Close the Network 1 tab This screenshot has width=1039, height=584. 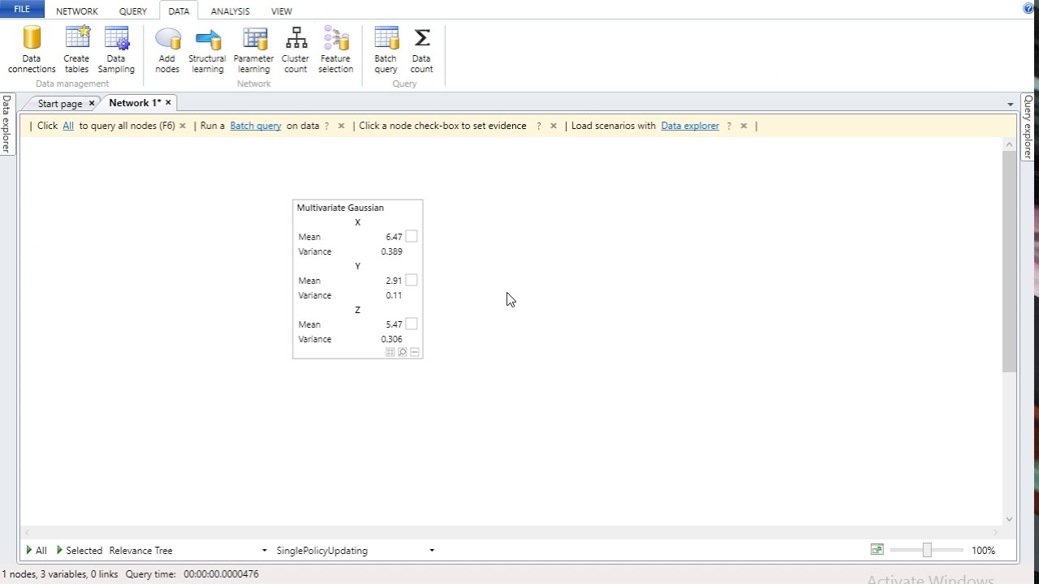click(168, 102)
